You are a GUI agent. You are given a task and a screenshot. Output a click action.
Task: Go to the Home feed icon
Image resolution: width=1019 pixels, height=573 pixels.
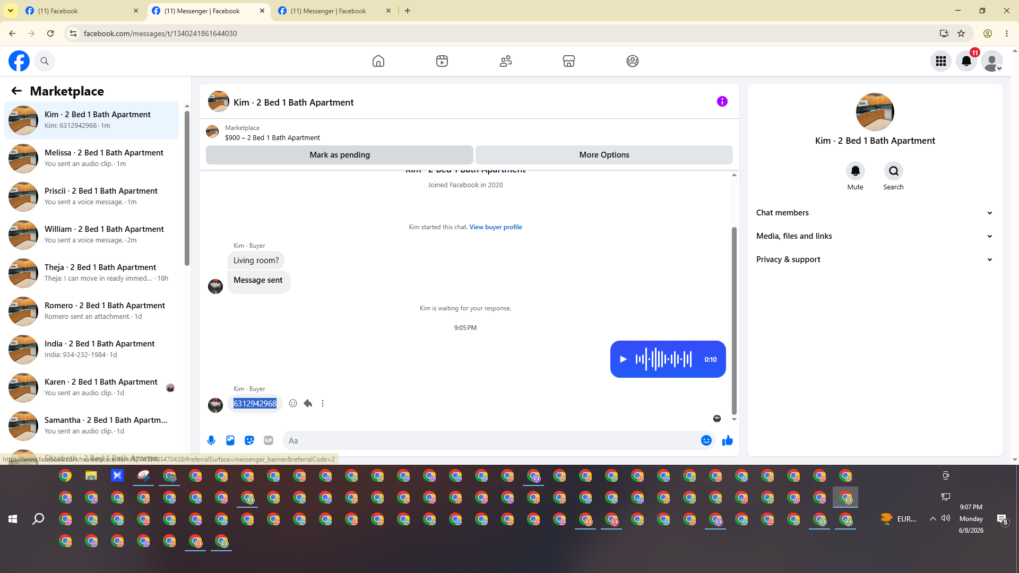[x=378, y=61]
